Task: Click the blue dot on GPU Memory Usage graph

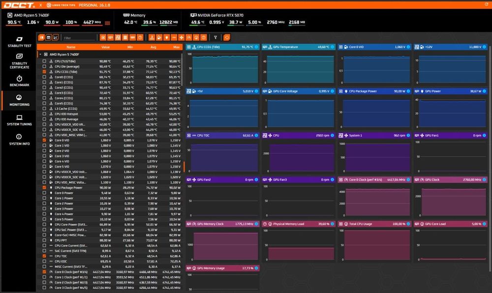Action: (256, 268)
